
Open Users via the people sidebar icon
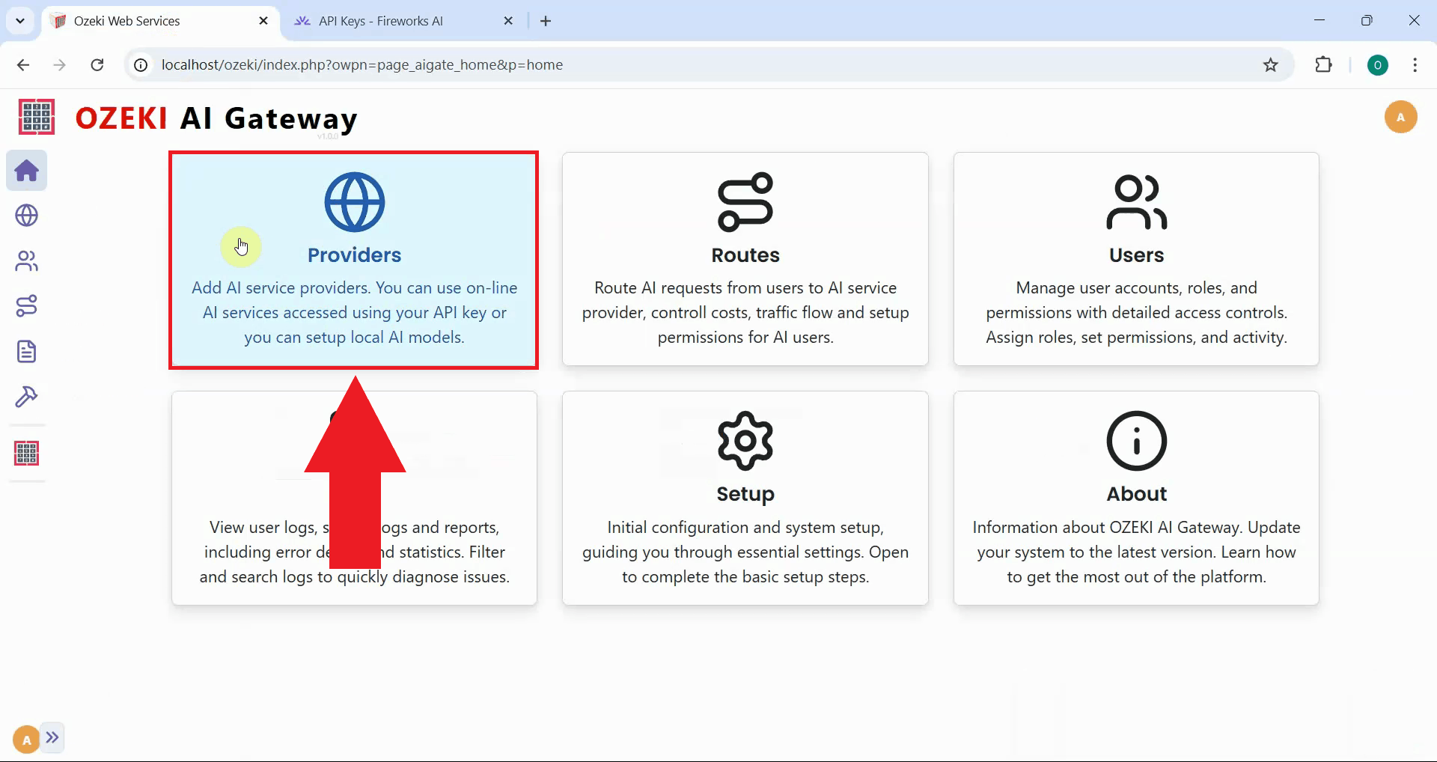[x=27, y=260]
